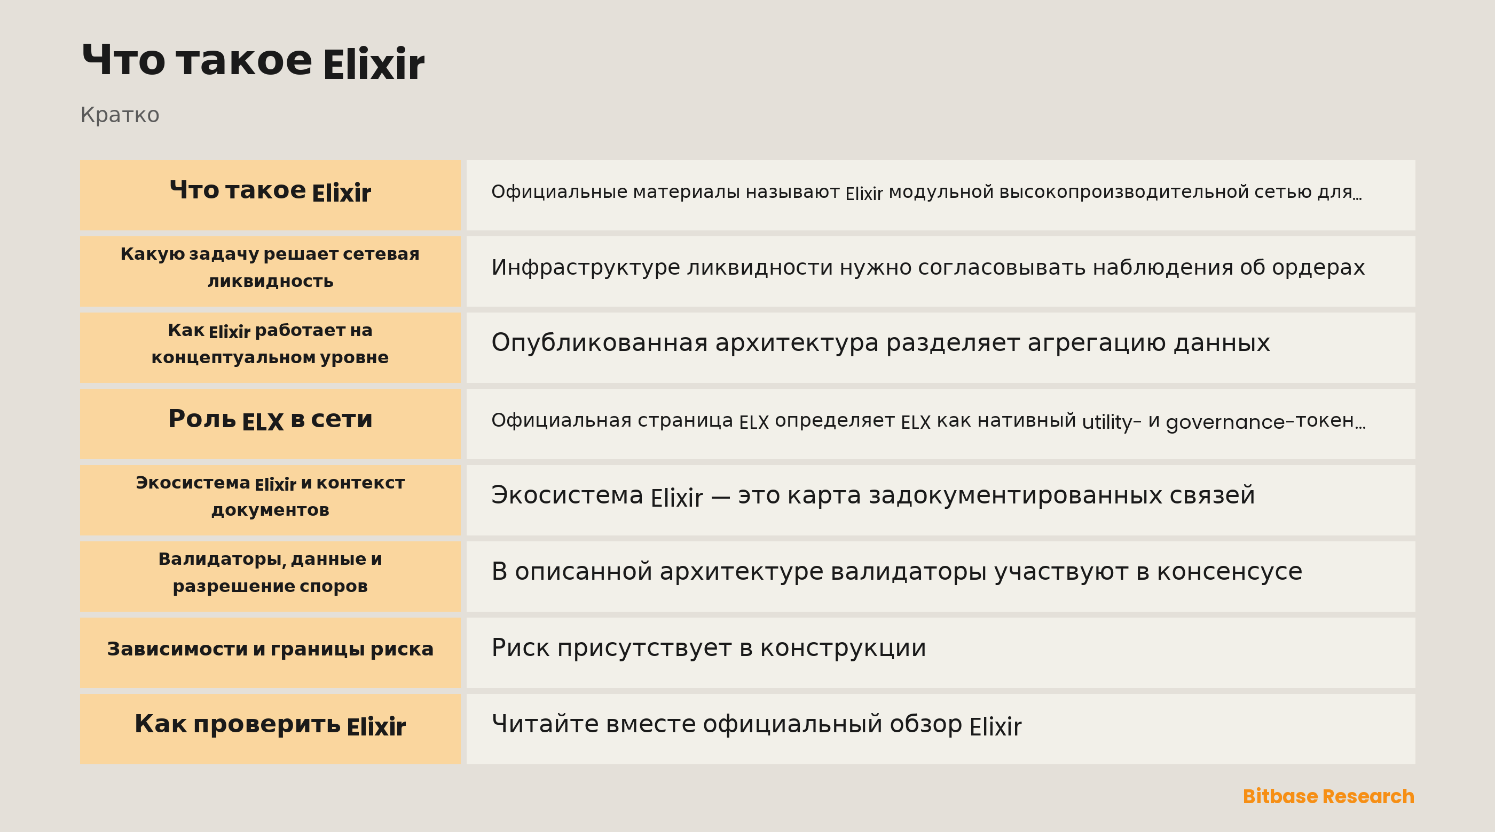Select cell 'Как проверить Elixir'
Viewport: 1495px width, 832px height.
coord(270,729)
